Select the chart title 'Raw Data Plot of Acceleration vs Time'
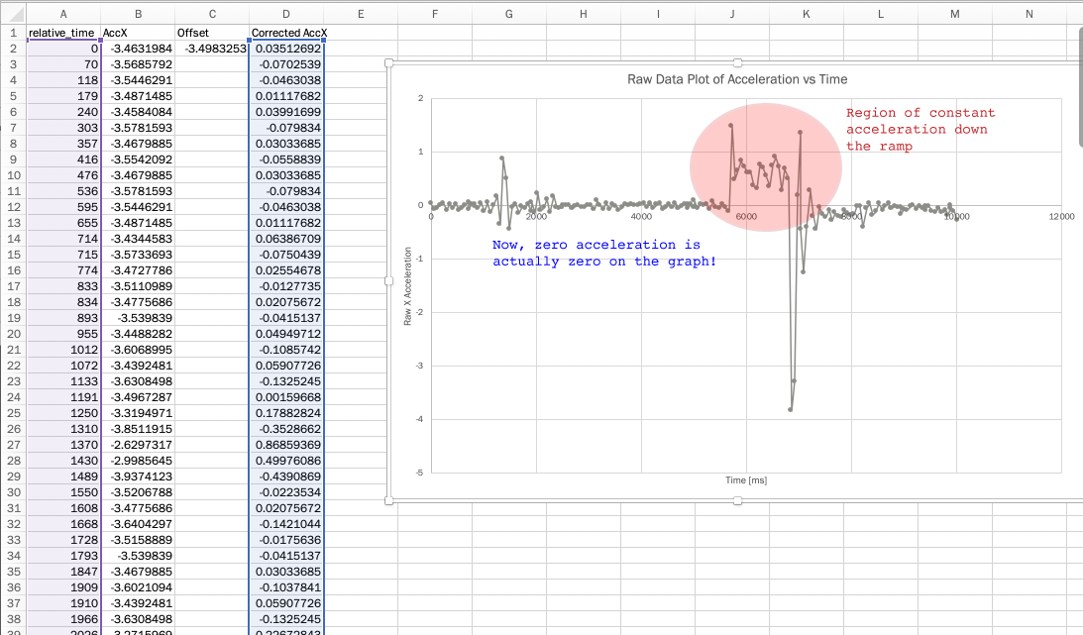This screenshot has height=635, width=1083. [x=737, y=79]
